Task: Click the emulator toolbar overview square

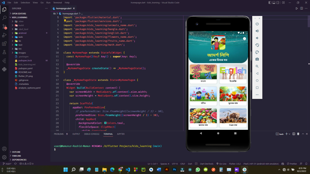Action: pyautogui.click(x=257, y=88)
